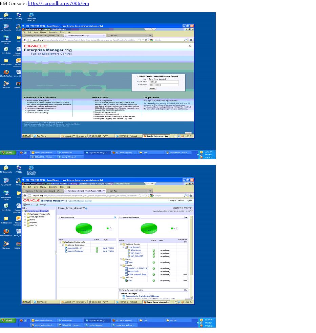Switch to Farm_hrms_domain2 browser tab
Viewport: 316px width, 333px height.
85,191
